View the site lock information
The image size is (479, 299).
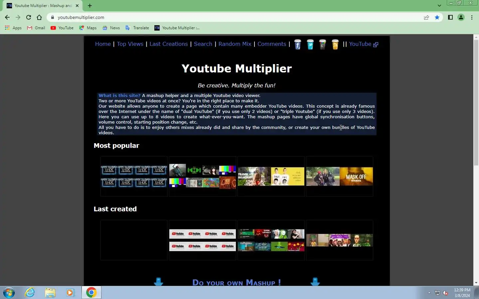(x=53, y=17)
